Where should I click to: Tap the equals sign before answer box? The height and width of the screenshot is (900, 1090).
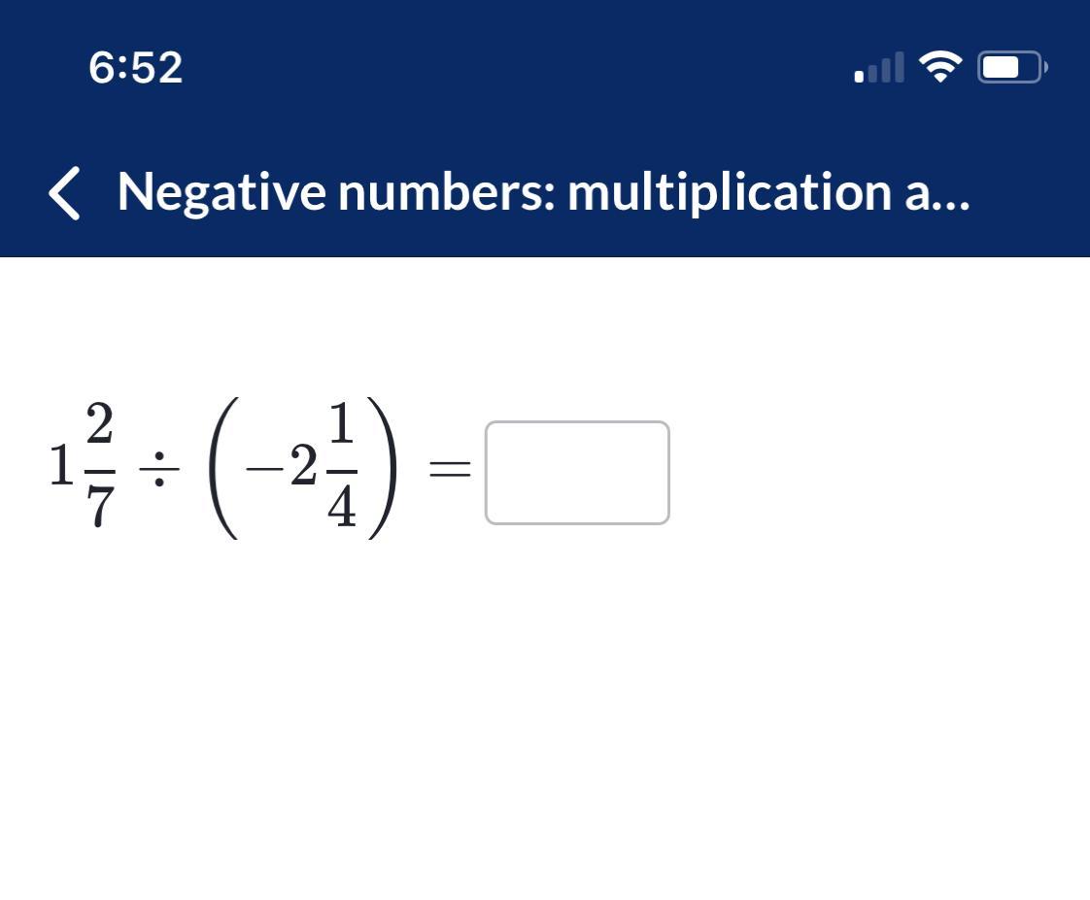coord(450,468)
